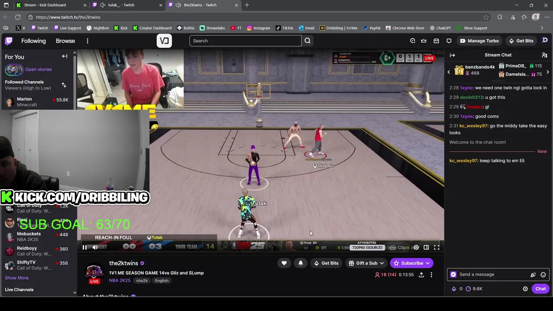Show next gift leaderboard entry

click(548, 72)
